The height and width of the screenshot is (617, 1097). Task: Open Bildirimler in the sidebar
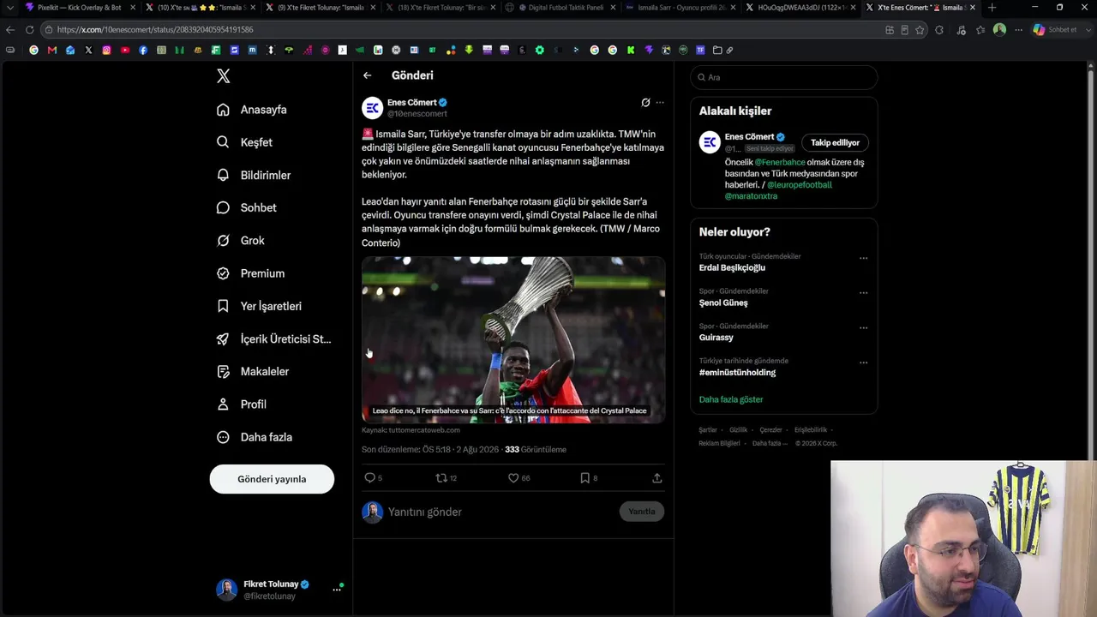tap(255, 175)
